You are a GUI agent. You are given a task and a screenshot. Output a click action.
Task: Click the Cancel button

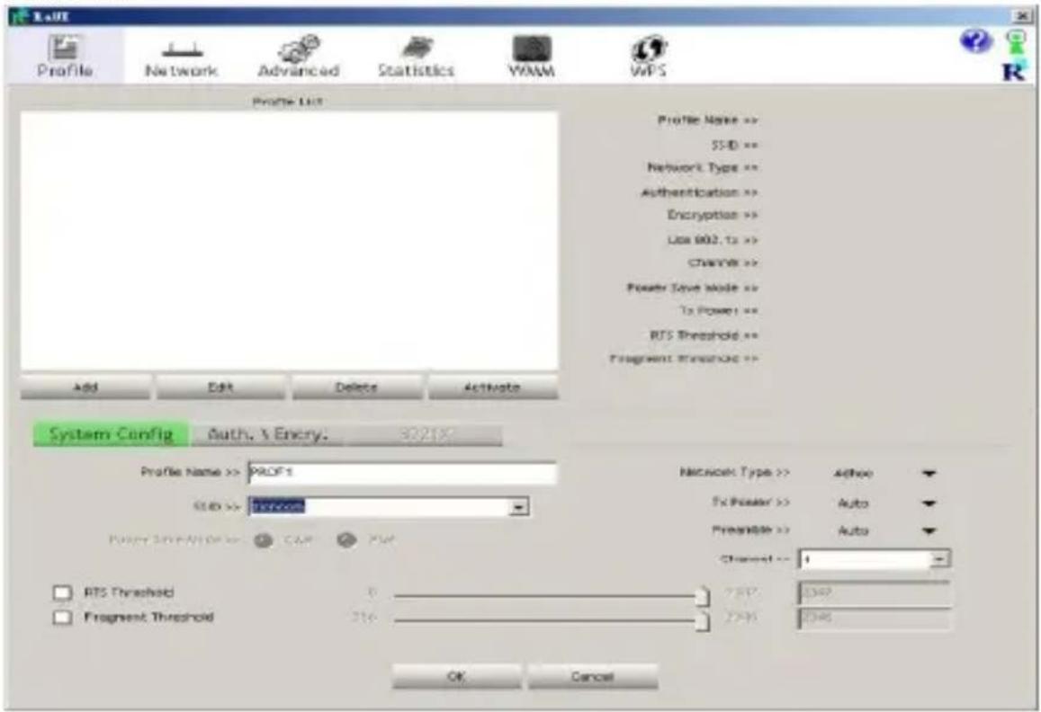tap(592, 676)
